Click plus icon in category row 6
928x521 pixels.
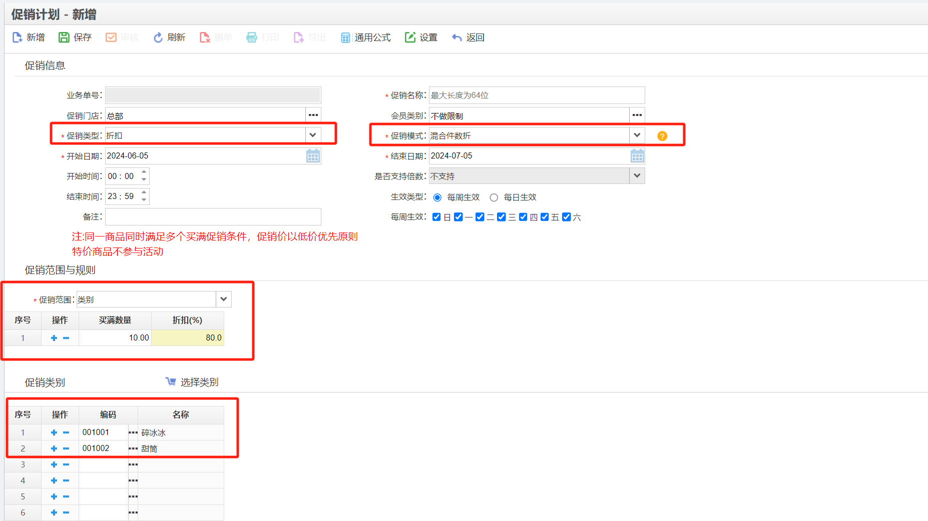click(54, 512)
